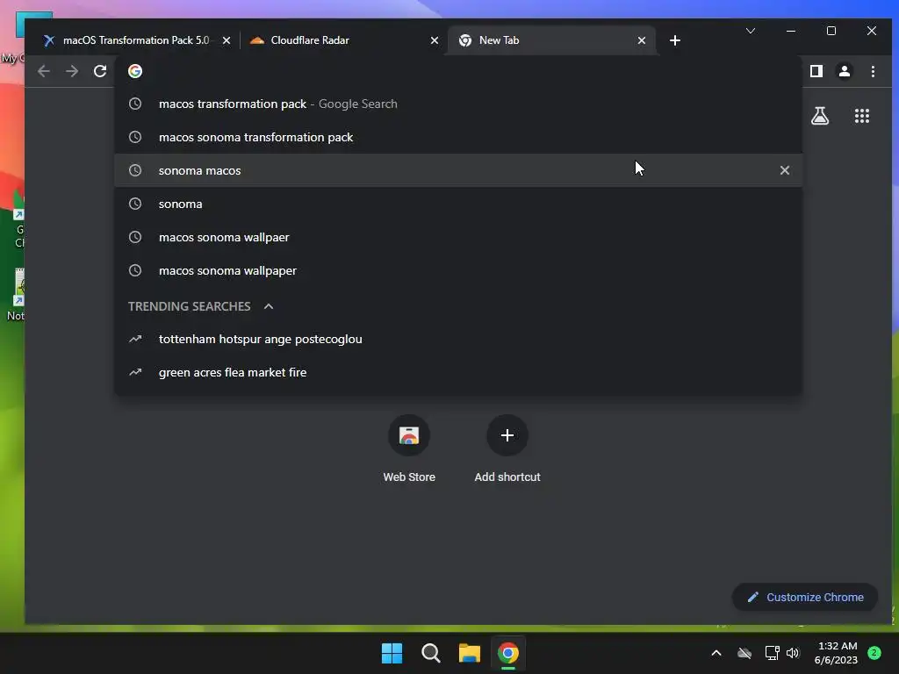
Task: Open Chrome three-dot menu
Action: pyautogui.click(x=873, y=71)
